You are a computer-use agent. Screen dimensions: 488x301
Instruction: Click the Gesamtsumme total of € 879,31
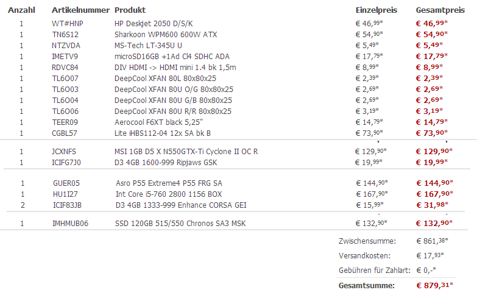click(x=435, y=285)
